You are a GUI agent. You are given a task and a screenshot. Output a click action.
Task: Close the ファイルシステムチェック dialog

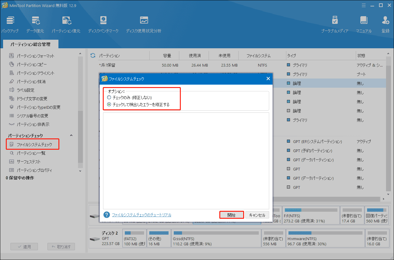[x=268, y=79]
